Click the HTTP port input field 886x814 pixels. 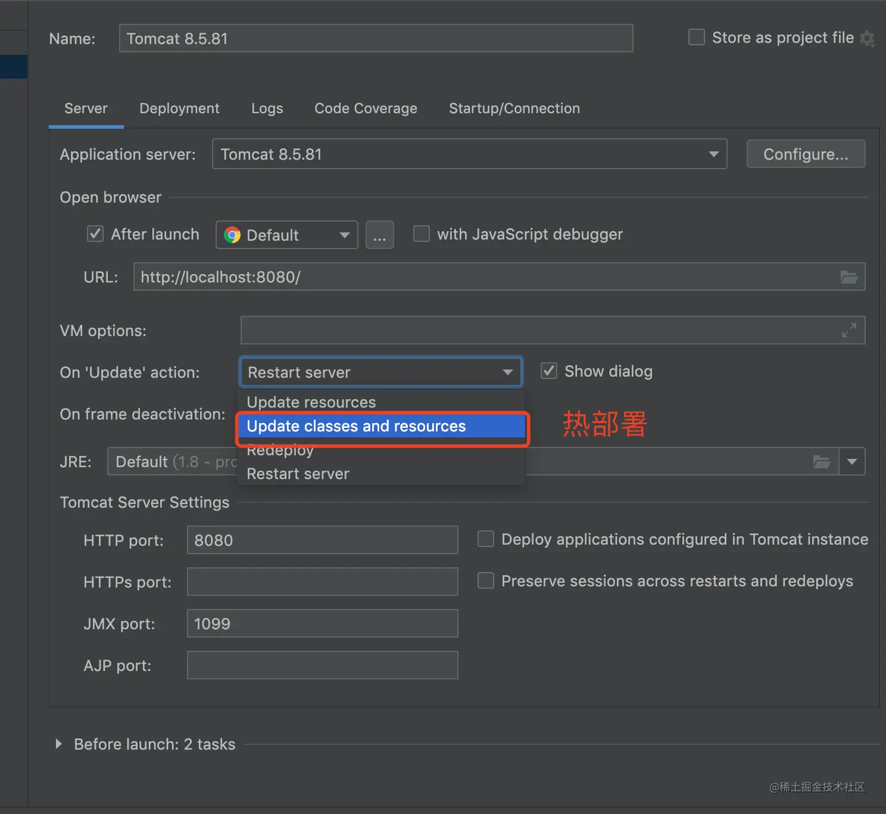[322, 540]
